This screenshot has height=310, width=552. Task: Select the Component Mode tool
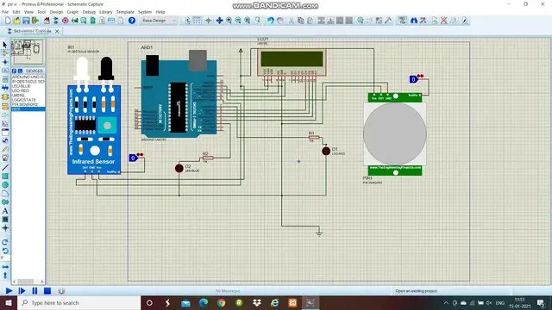point(5,53)
